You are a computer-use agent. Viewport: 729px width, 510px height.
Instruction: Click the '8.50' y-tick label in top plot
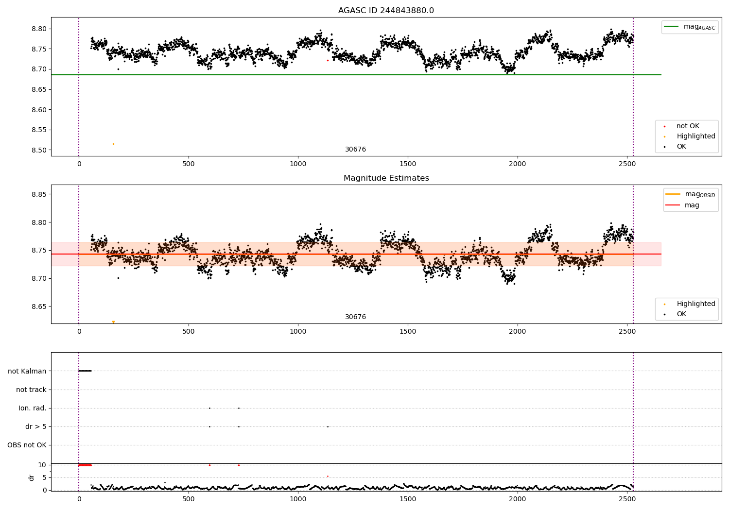39,150
